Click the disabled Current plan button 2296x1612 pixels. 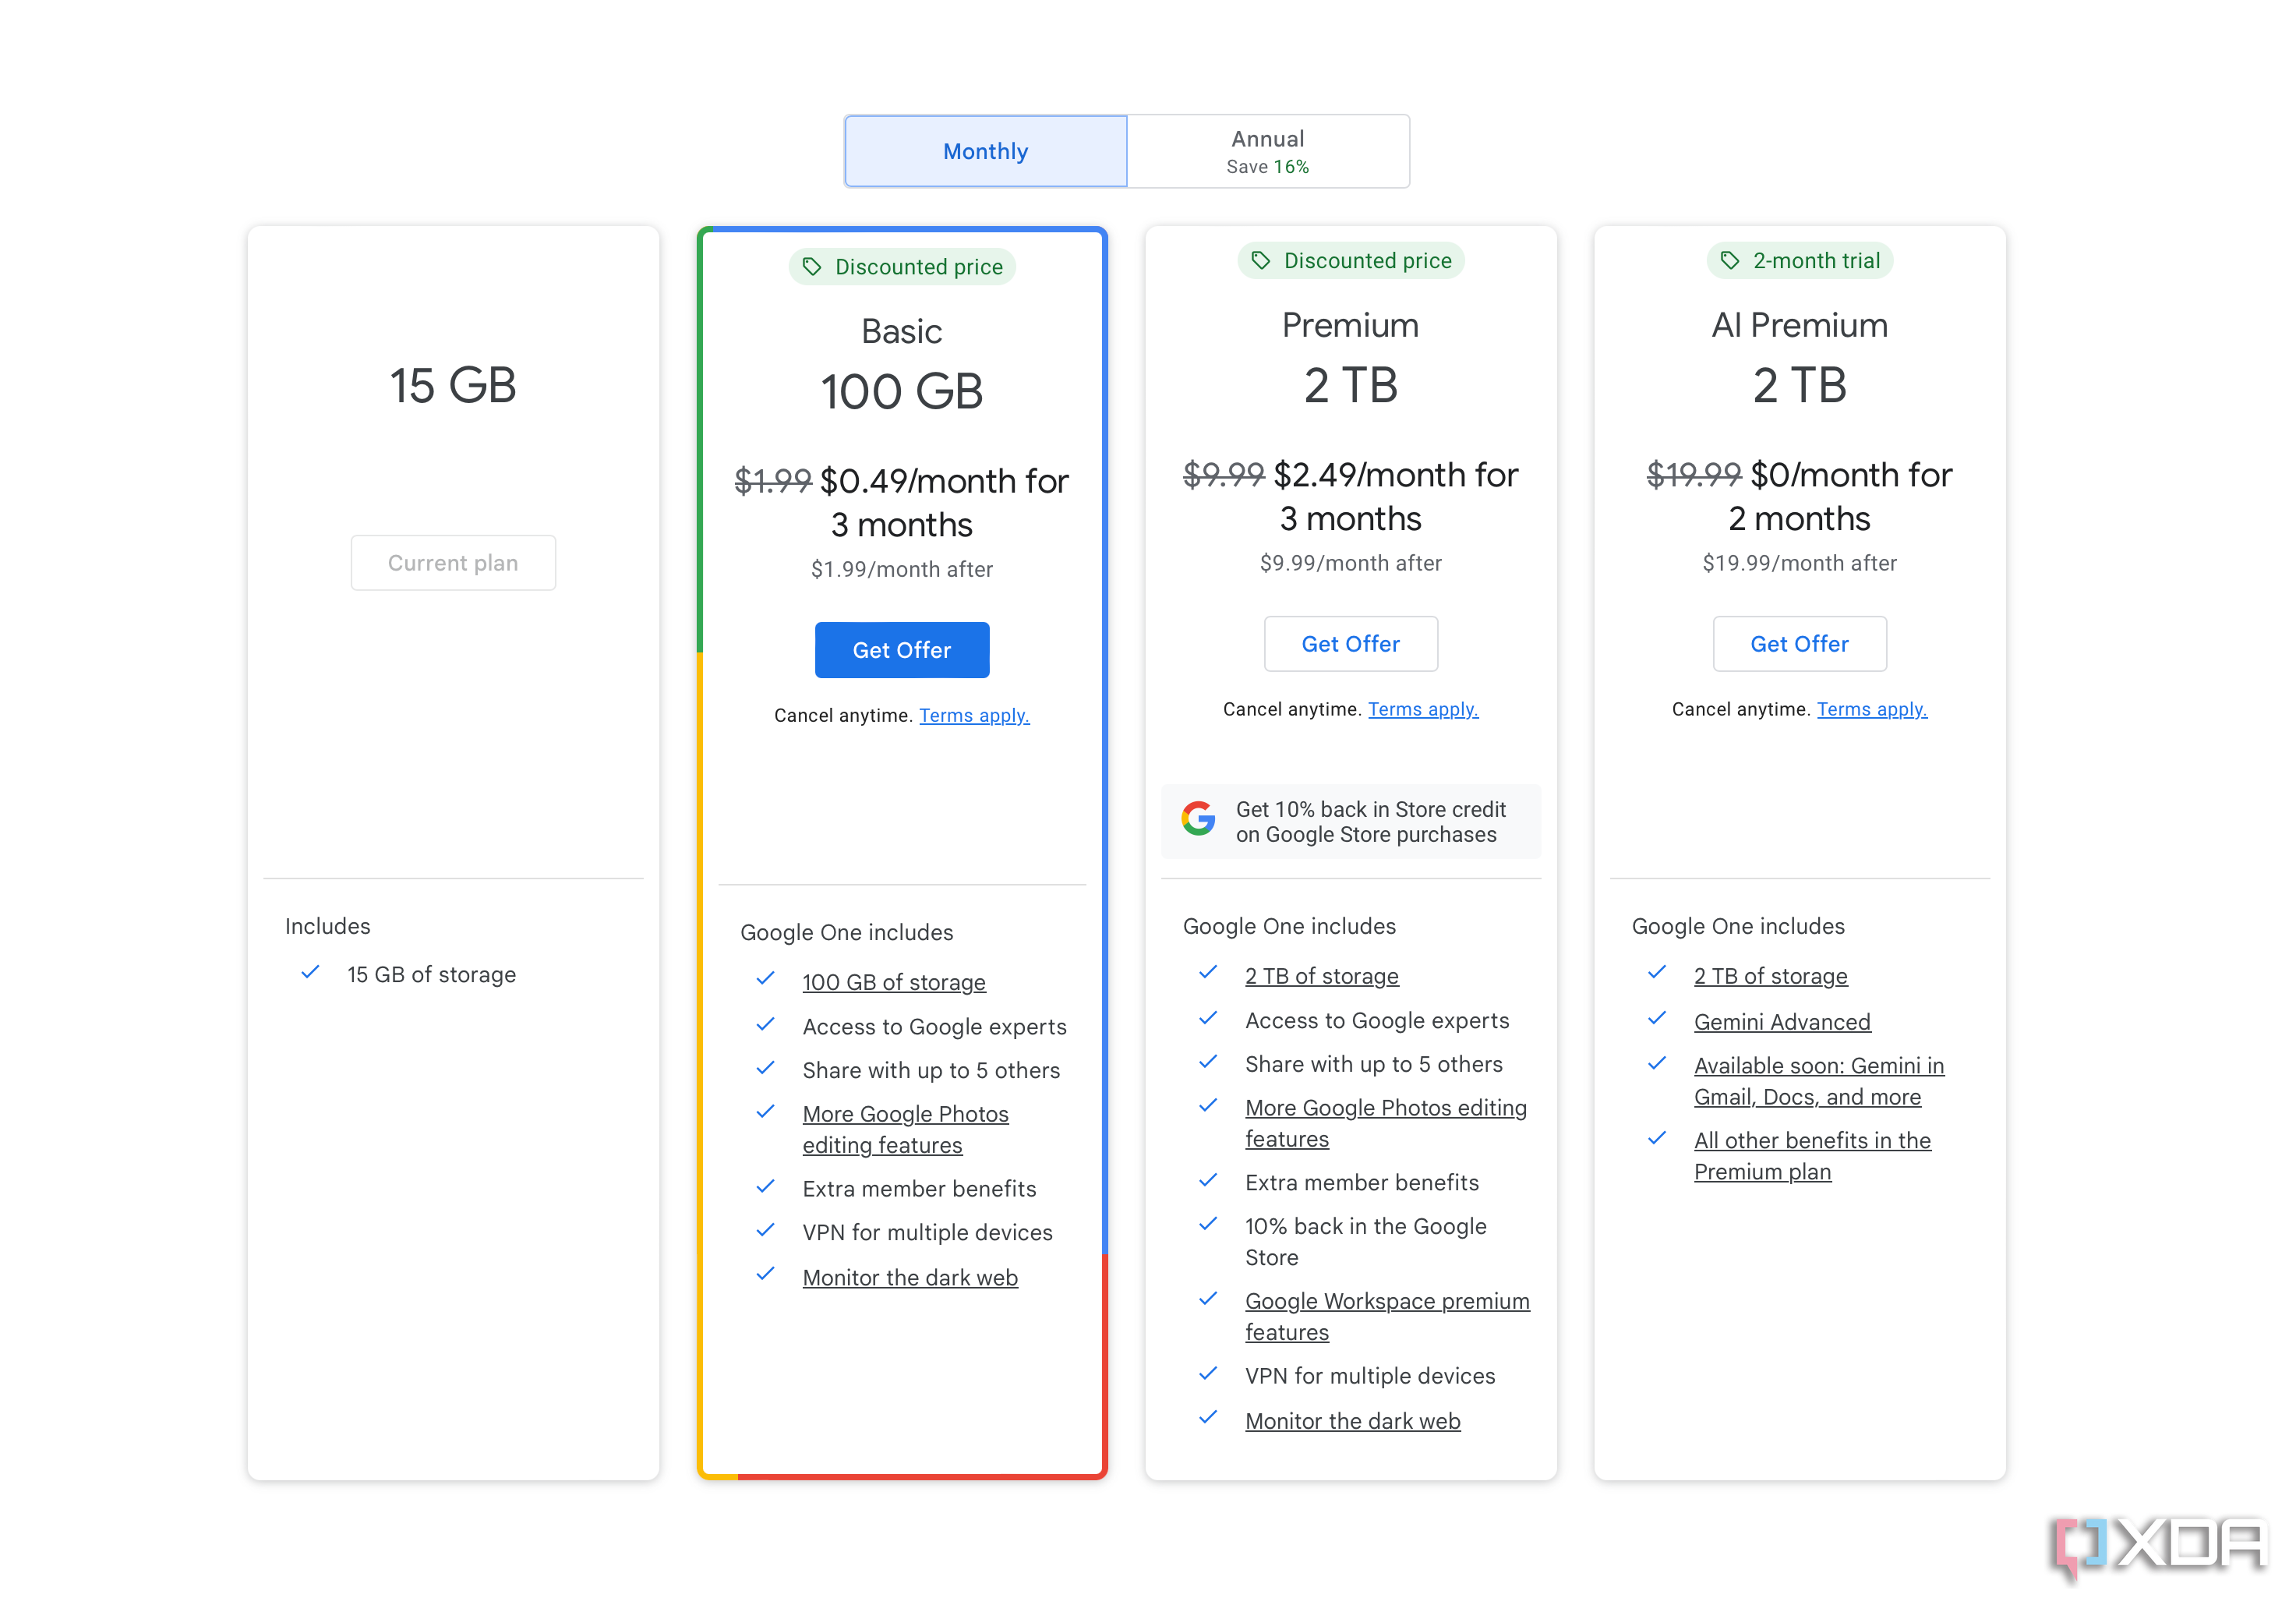pyautogui.click(x=453, y=563)
